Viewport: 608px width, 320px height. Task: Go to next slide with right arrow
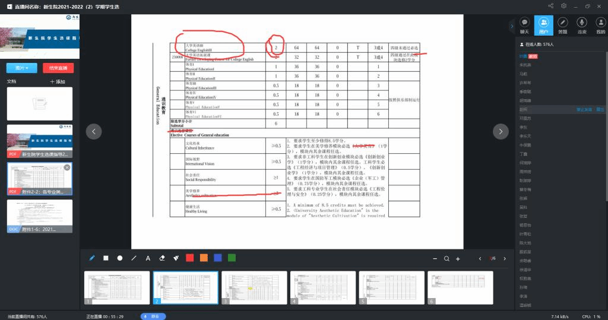[501, 131]
